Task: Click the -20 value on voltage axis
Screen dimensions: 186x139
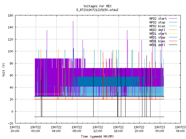Action: 10,123
